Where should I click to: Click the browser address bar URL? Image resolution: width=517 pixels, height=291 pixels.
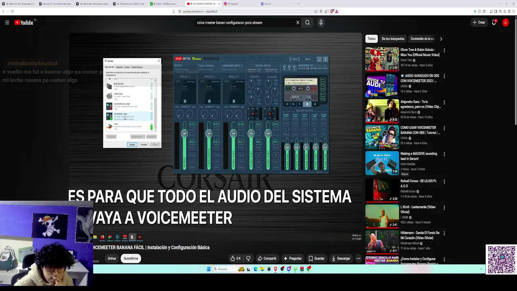coord(200,11)
